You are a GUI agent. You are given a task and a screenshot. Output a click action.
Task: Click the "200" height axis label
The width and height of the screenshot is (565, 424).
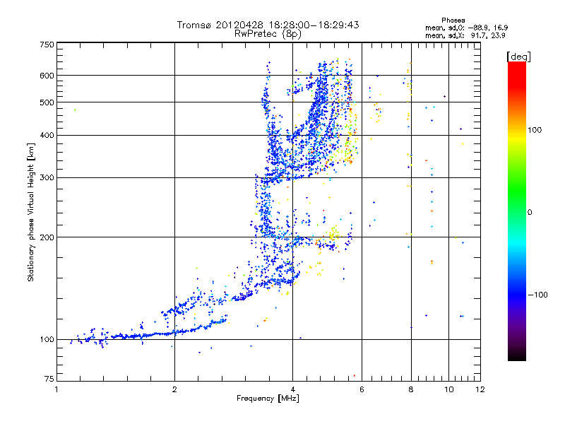(47, 237)
